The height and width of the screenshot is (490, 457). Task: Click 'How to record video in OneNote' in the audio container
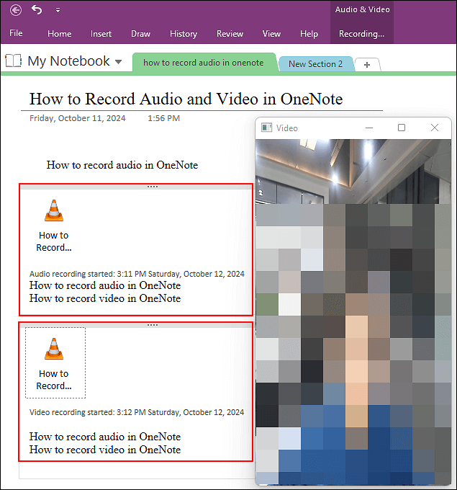(x=105, y=298)
